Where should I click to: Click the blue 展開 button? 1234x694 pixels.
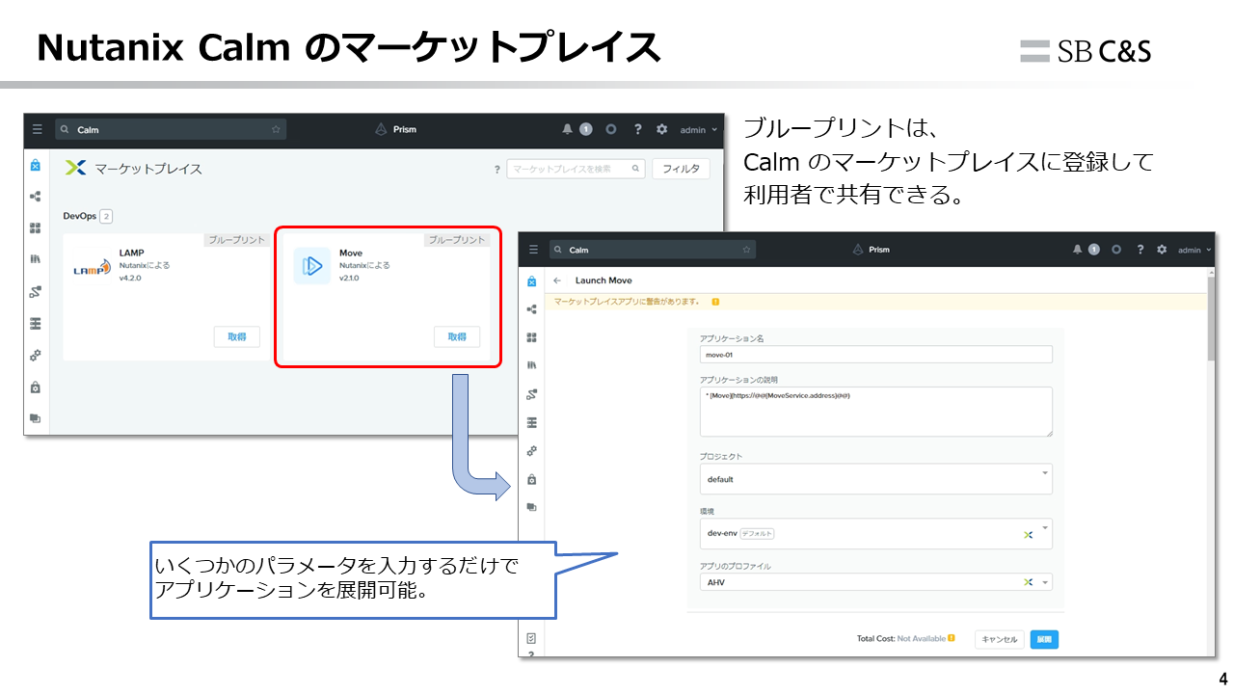1044,639
